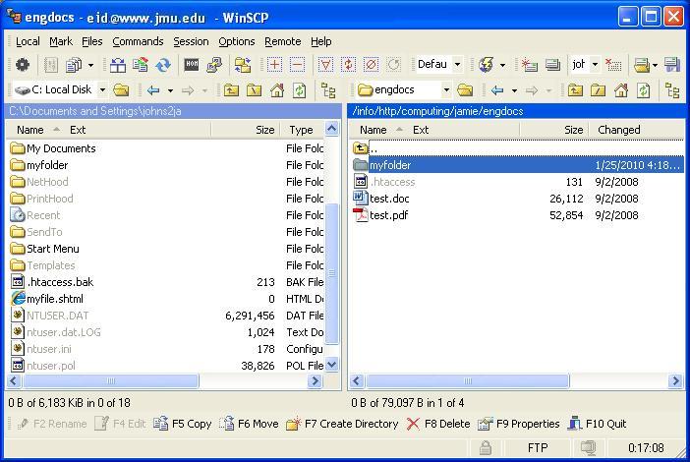Toggle the remote directory tree icon
The height and width of the screenshot is (462, 690).
[x=672, y=90]
